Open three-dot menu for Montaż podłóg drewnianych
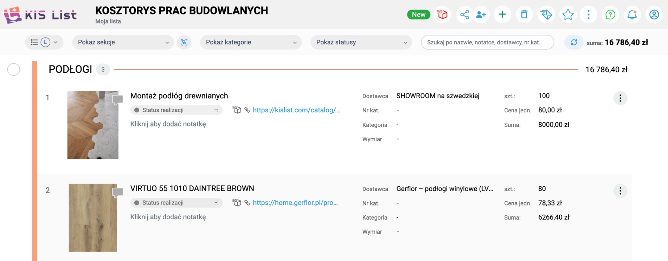Screen dimensions: 668x261 (x=620, y=98)
